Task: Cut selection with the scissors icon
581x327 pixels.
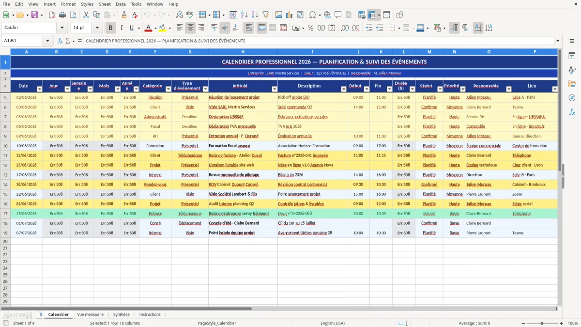Action: [86, 15]
